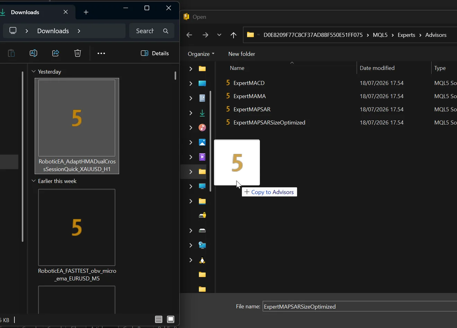Select the ExpertMACD file
Viewport: 457px width, 328px height.
(249, 83)
